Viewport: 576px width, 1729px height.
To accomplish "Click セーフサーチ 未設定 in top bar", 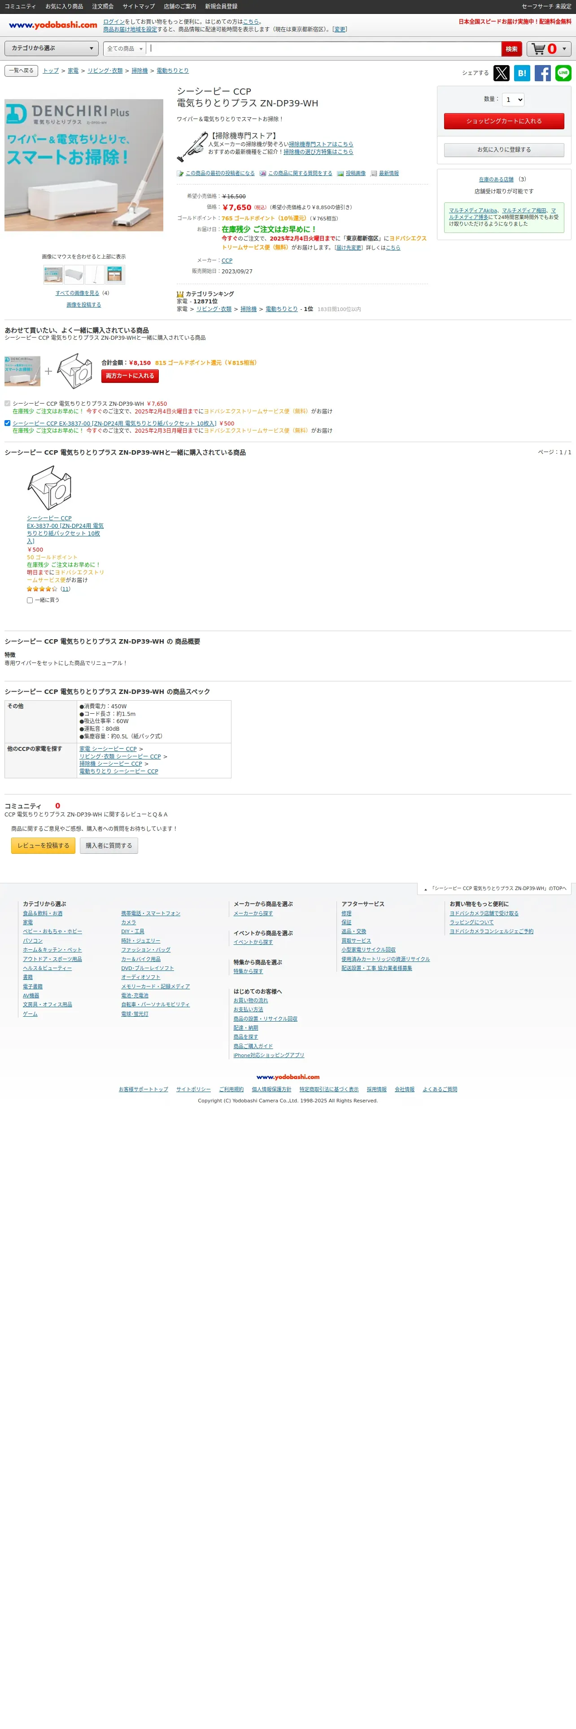I will [x=546, y=6].
